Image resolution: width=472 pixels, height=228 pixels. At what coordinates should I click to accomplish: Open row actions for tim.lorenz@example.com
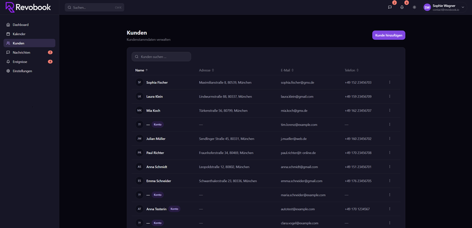[x=389, y=125]
